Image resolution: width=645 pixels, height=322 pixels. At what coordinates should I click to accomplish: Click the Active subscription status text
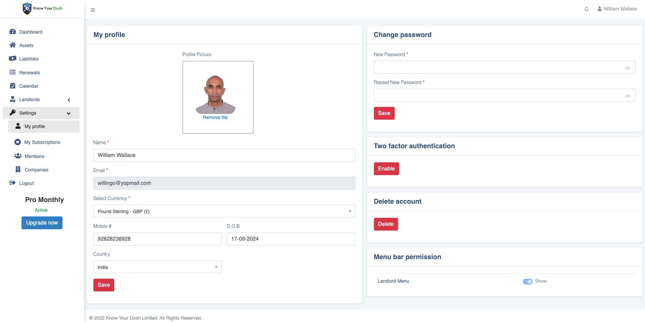click(x=41, y=210)
